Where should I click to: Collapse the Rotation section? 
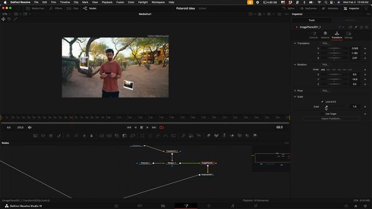(x=295, y=64)
